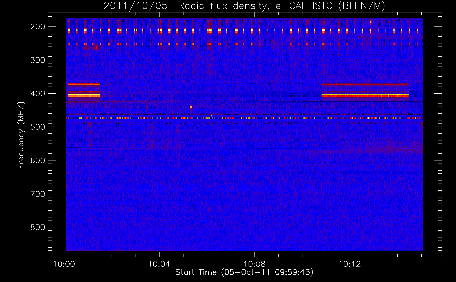Click the 'Start Time (05-Oct-11 09:59:43)' label
This screenshot has height=282, width=456.
coord(244,272)
